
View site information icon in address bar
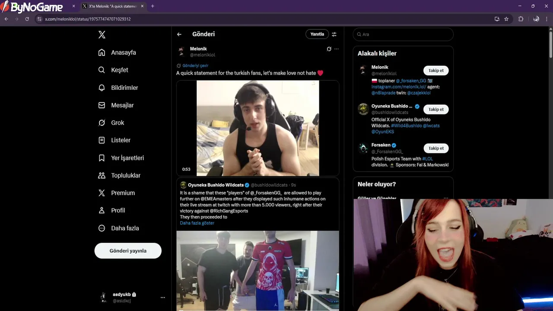tap(39, 19)
